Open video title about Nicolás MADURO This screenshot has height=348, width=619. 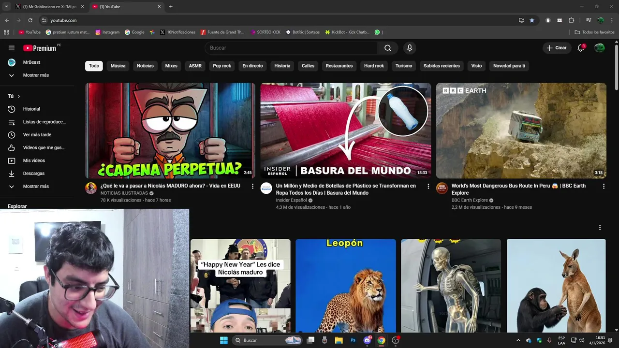pyautogui.click(x=170, y=186)
